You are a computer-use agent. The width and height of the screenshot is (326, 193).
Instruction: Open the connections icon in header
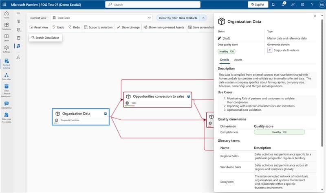(x=293, y=4)
